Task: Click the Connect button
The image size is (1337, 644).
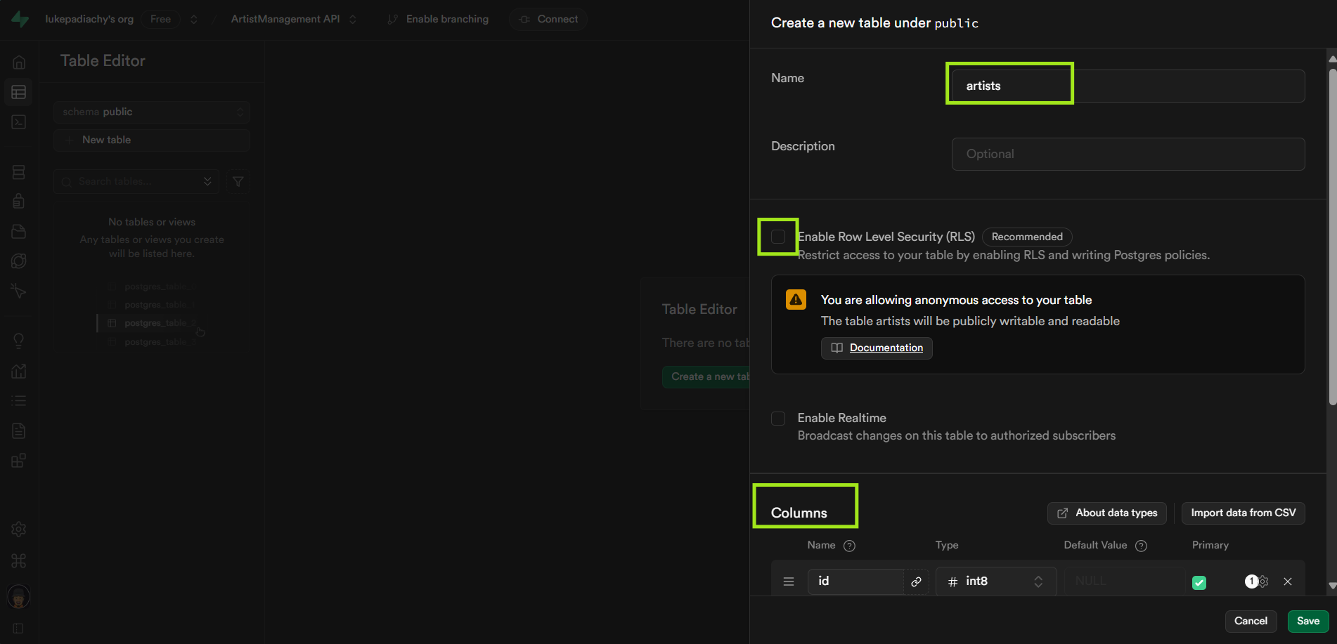Action: pos(549,19)
